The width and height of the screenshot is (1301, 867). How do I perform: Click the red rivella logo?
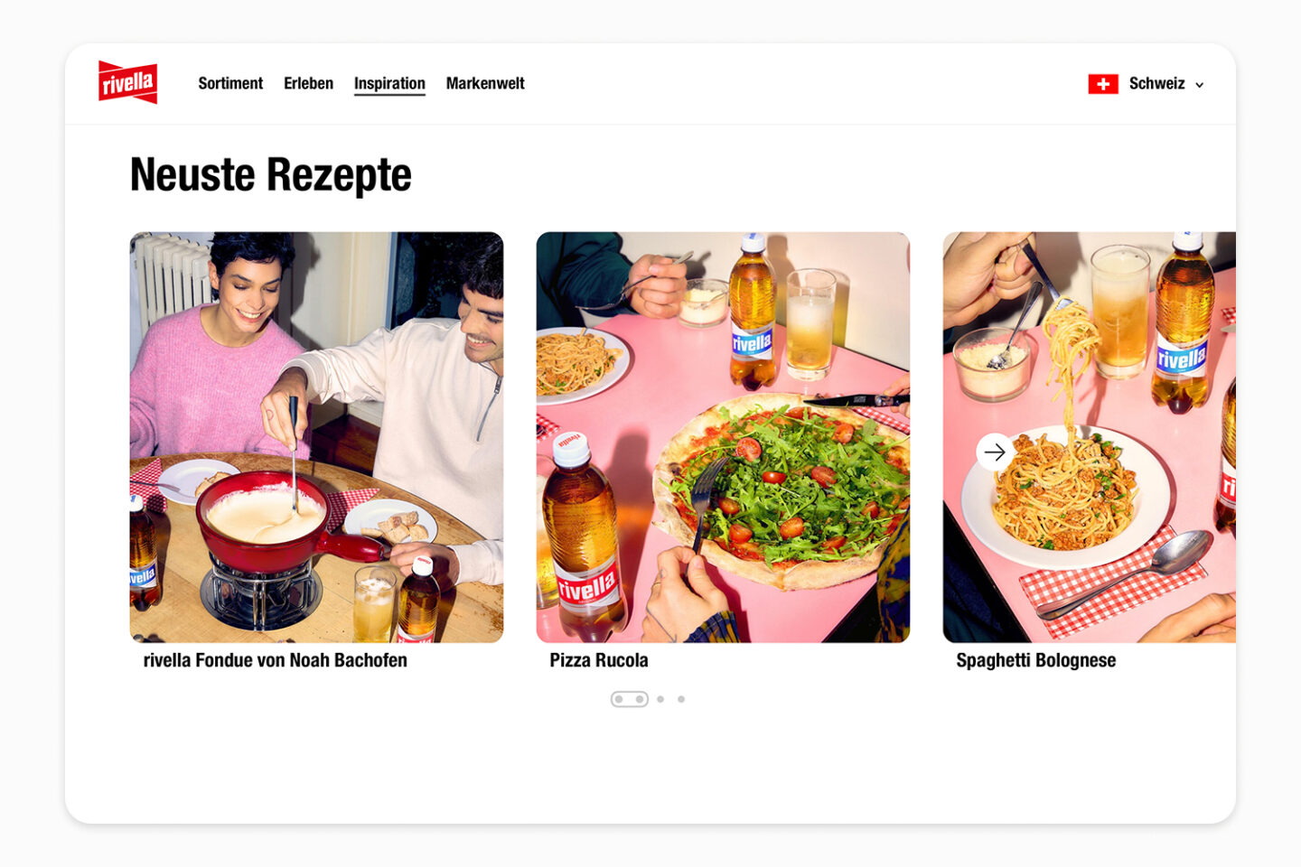click(x=127, y=82)
